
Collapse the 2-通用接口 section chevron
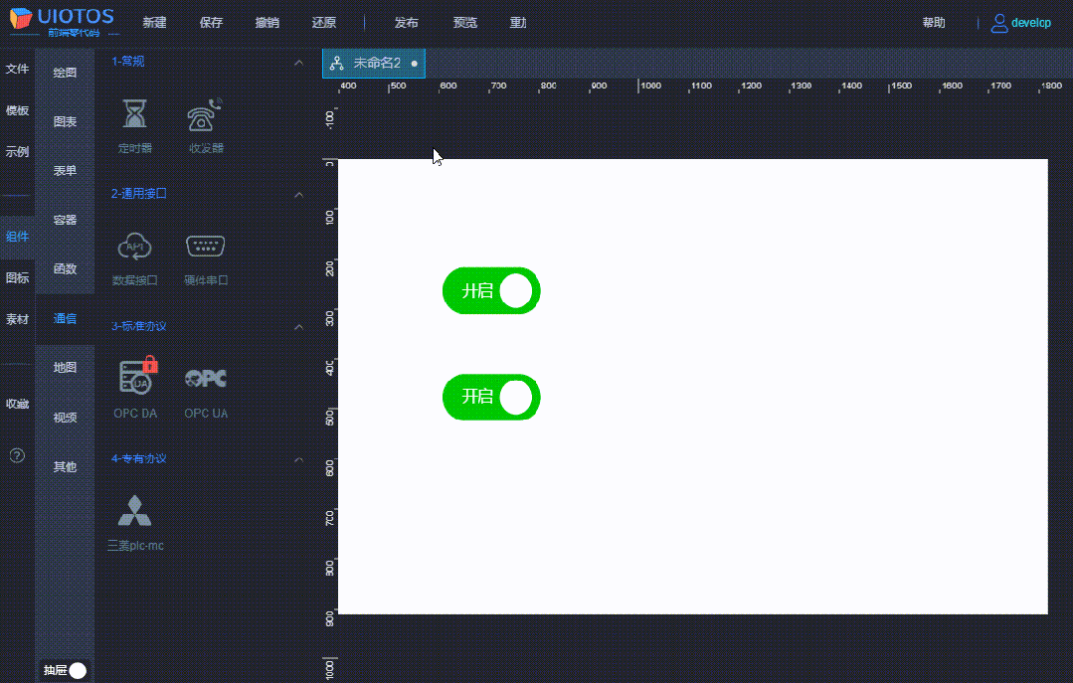pos(298,195)
